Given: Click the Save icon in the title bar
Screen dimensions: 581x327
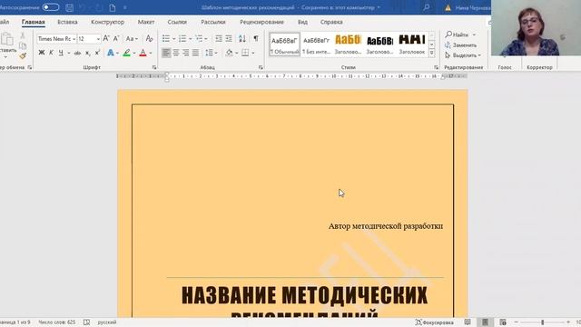Looking at the screenshot, I should (69, 7).
